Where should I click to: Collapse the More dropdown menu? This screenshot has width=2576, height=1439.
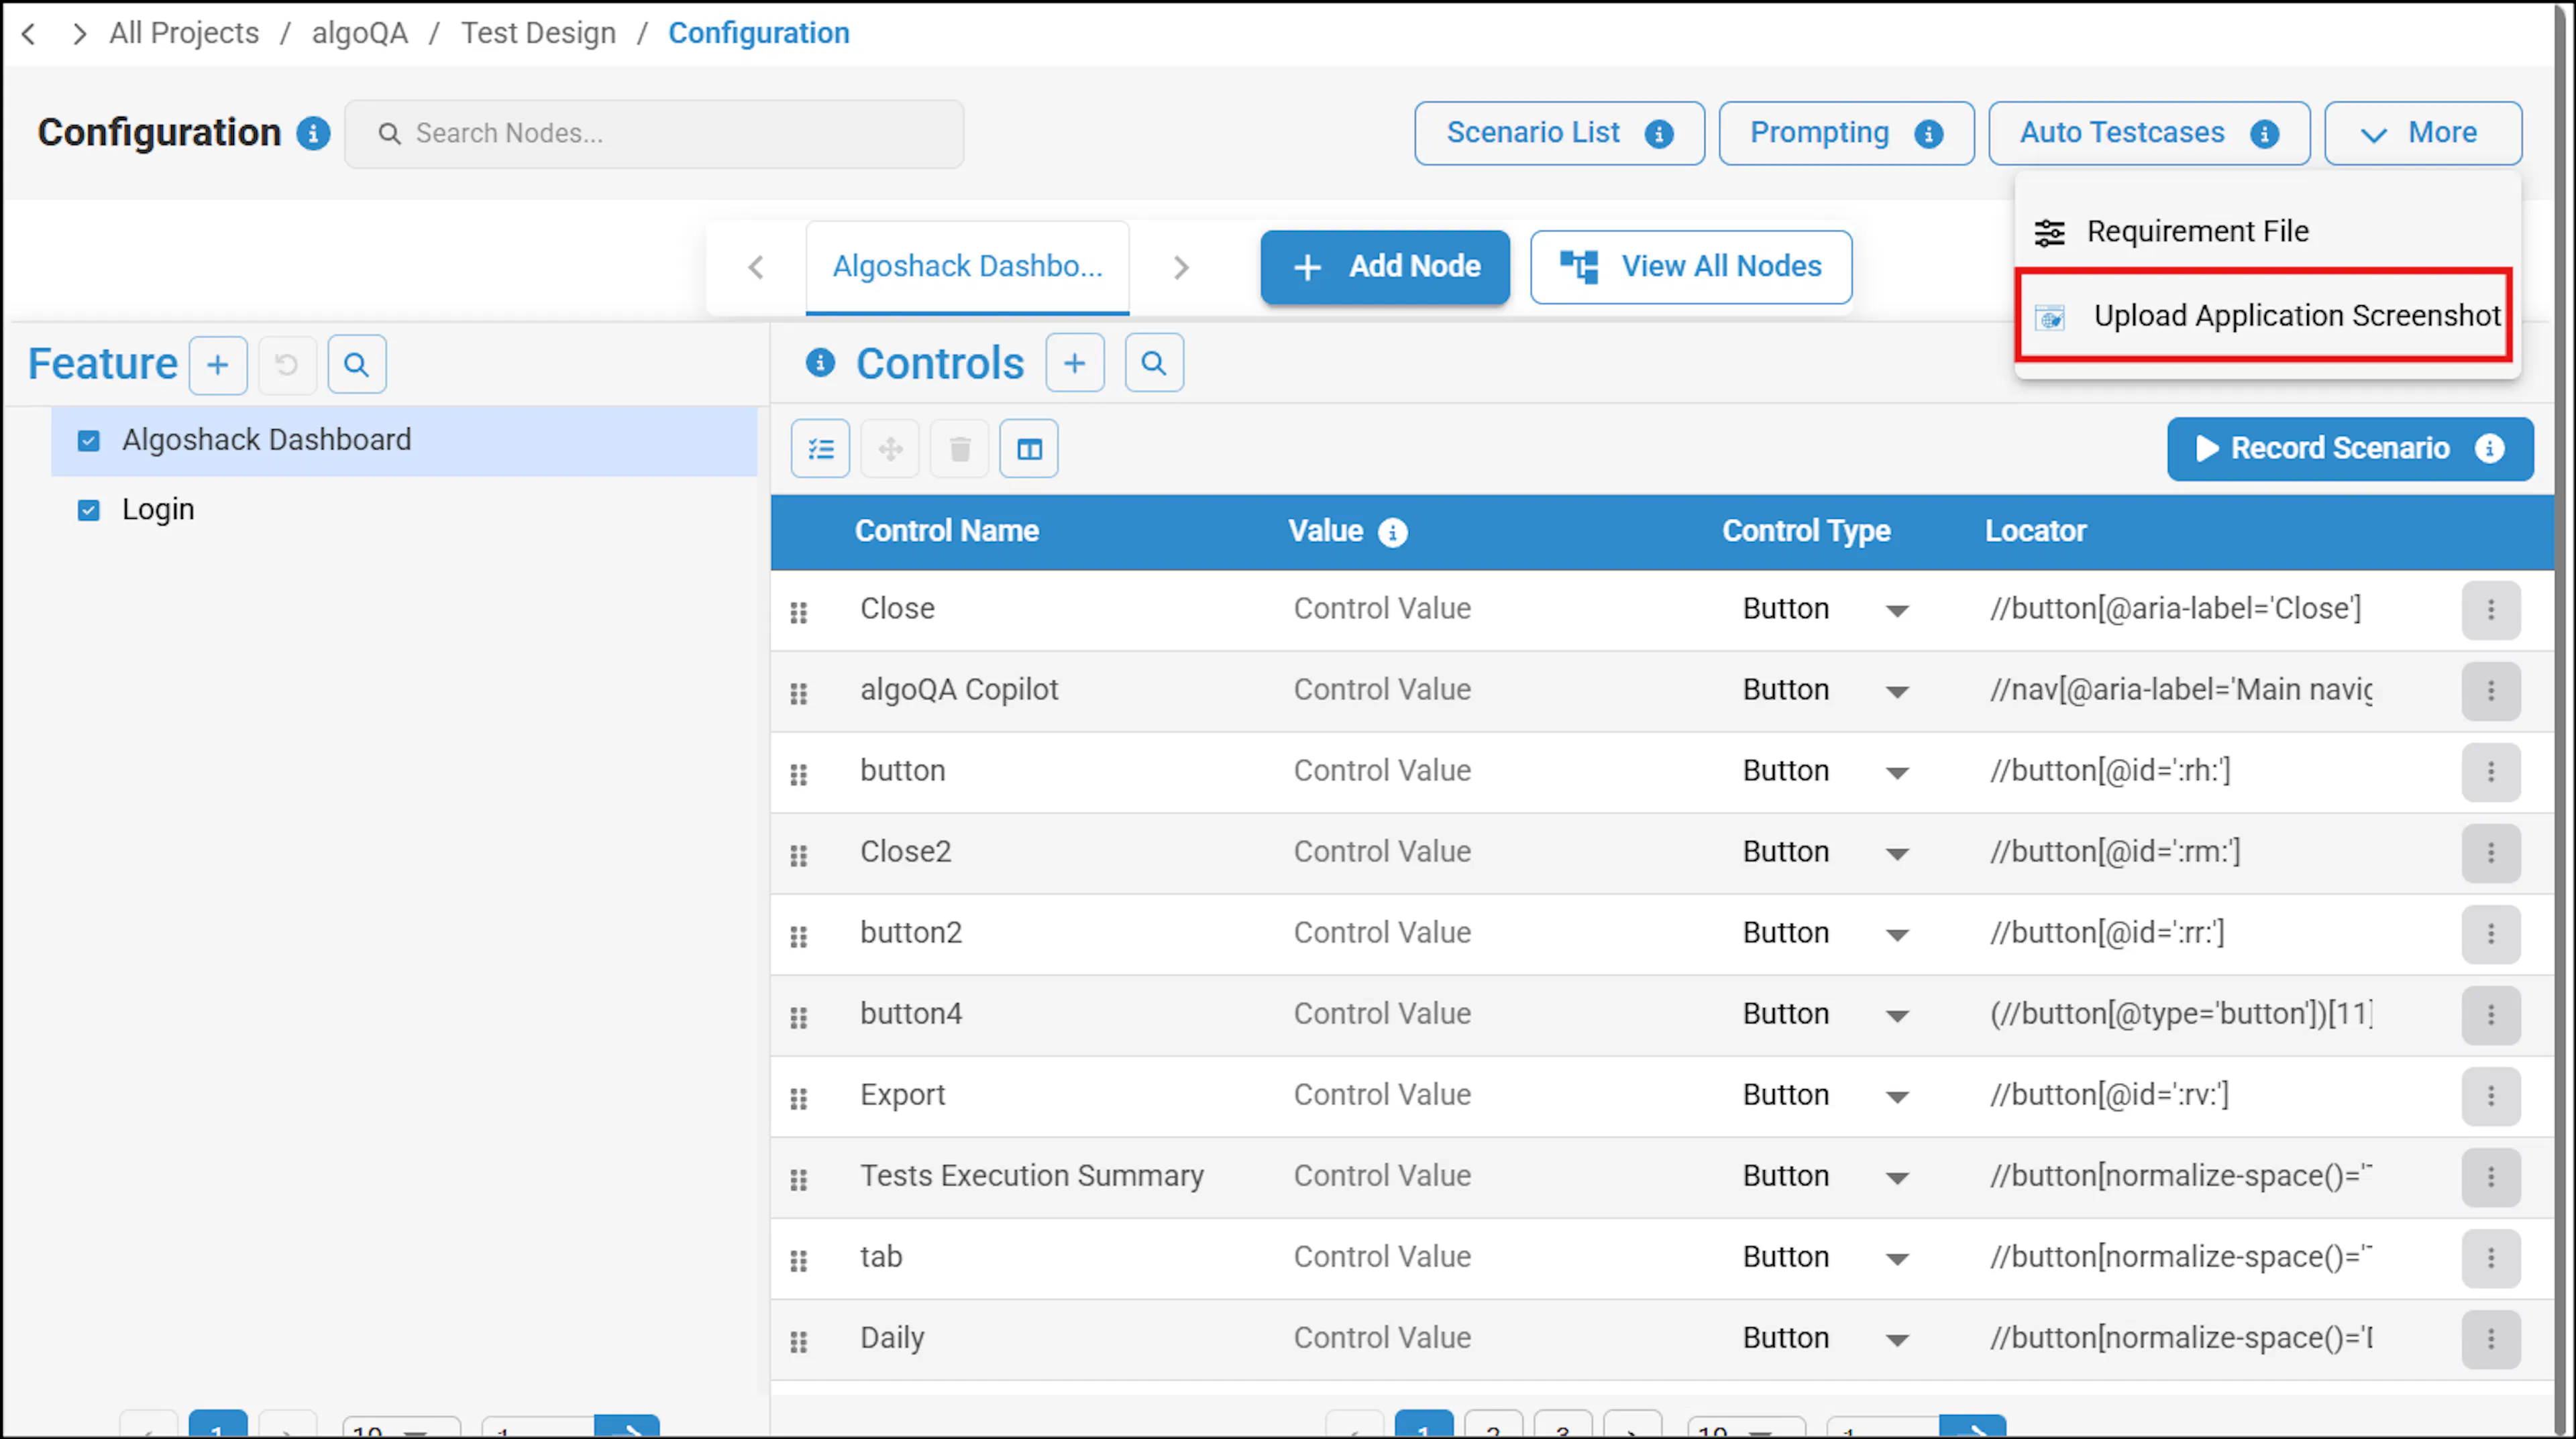(2422, 133)
